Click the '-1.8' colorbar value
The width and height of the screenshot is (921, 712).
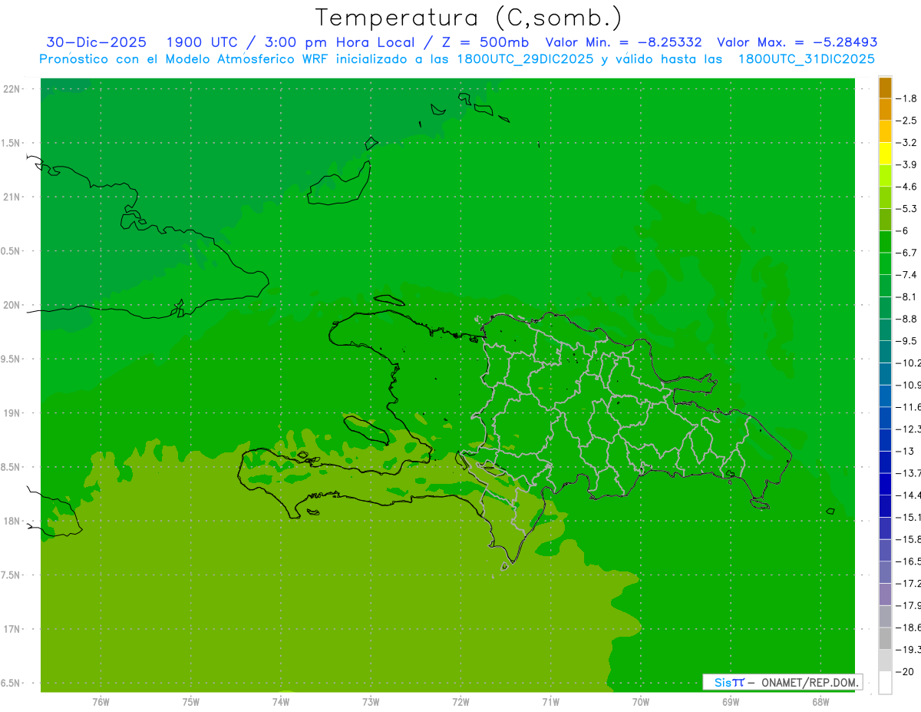[x=907, y=98]
